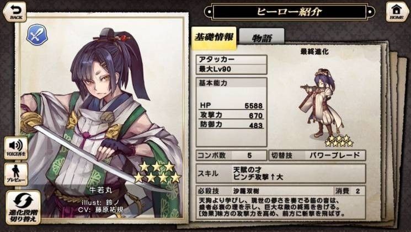Click the 牛若丸 character portrait artwork
The image size is (411, 232).
102,118
